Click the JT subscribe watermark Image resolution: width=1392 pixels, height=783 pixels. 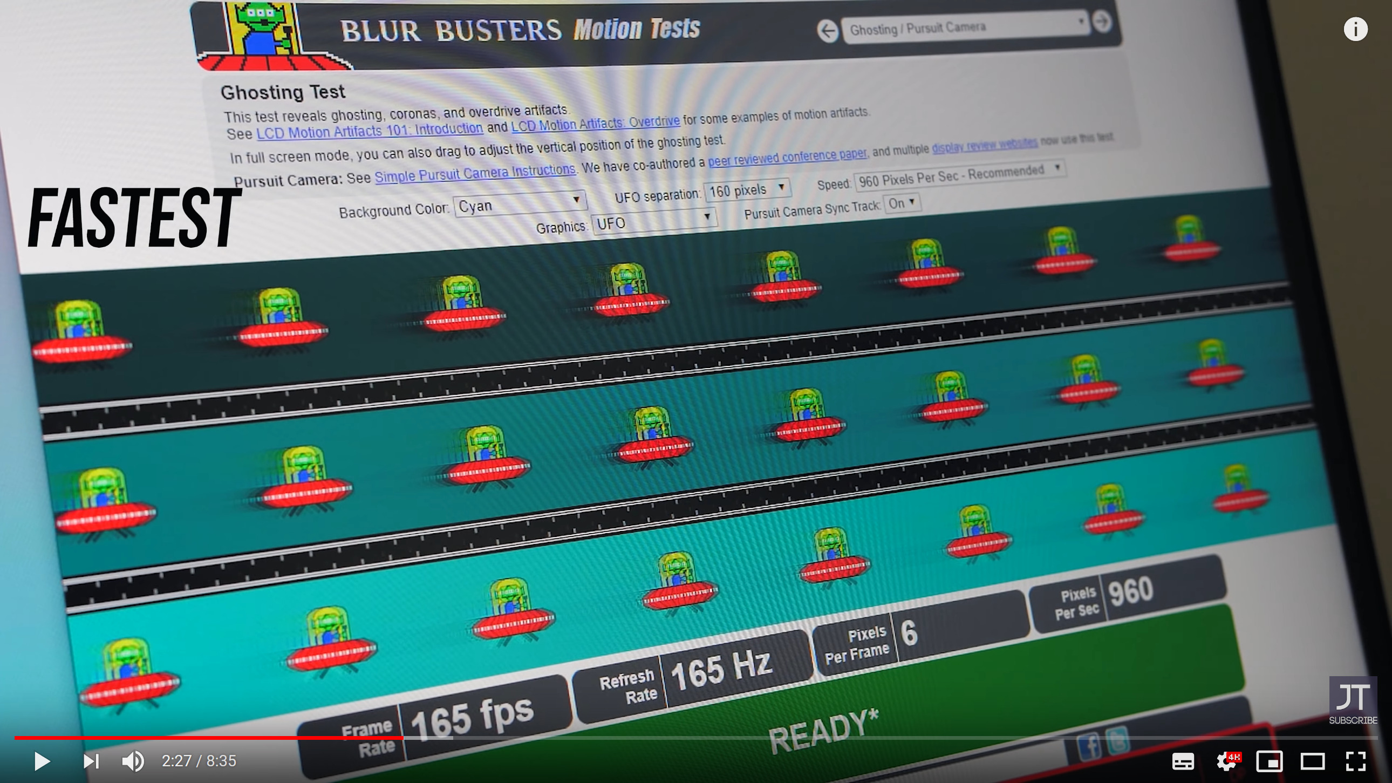tap(1353, 700)
